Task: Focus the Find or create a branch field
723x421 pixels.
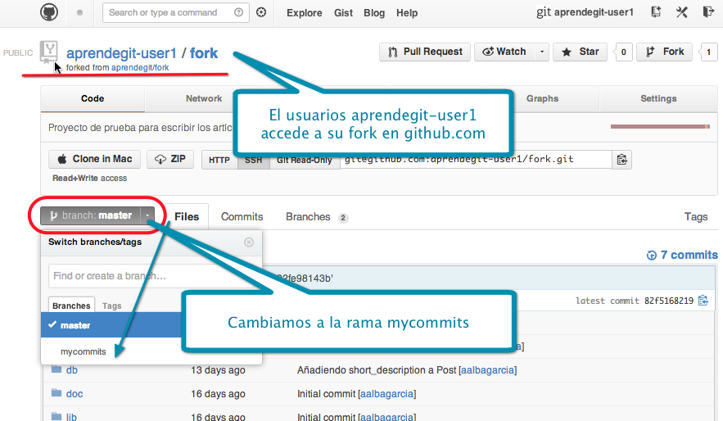Action: 115,276
